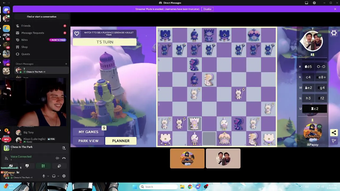
Task: Select the highlighted c2 move
Action: pyautogui.click(x=314, y=109)
